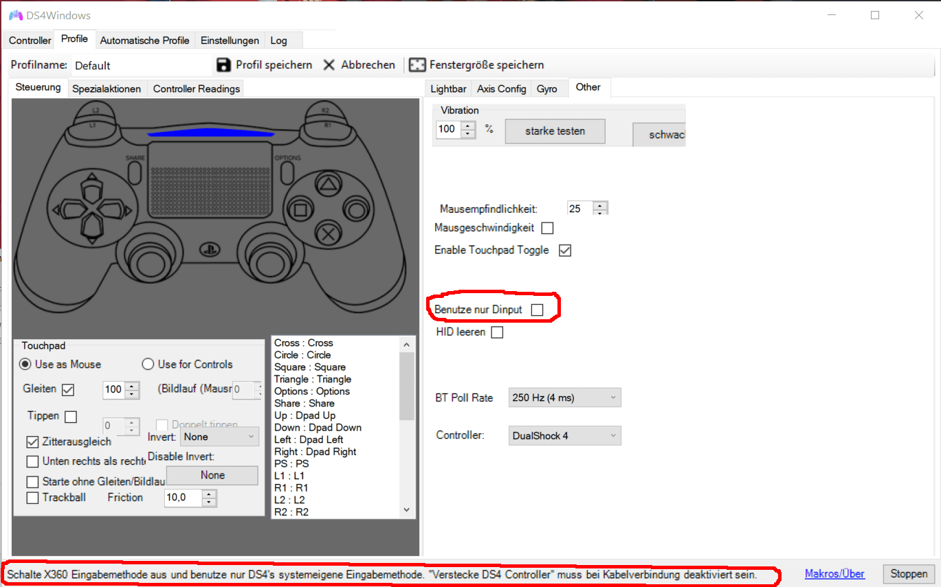
Task: Click the schwach vibration test button
Action: tap(659, 135)
